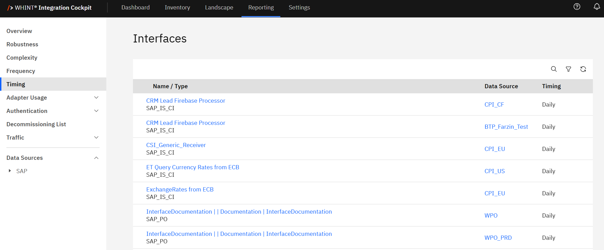Open the filter funnel icon
The image size is (604, 250).
tap(568, 69)
